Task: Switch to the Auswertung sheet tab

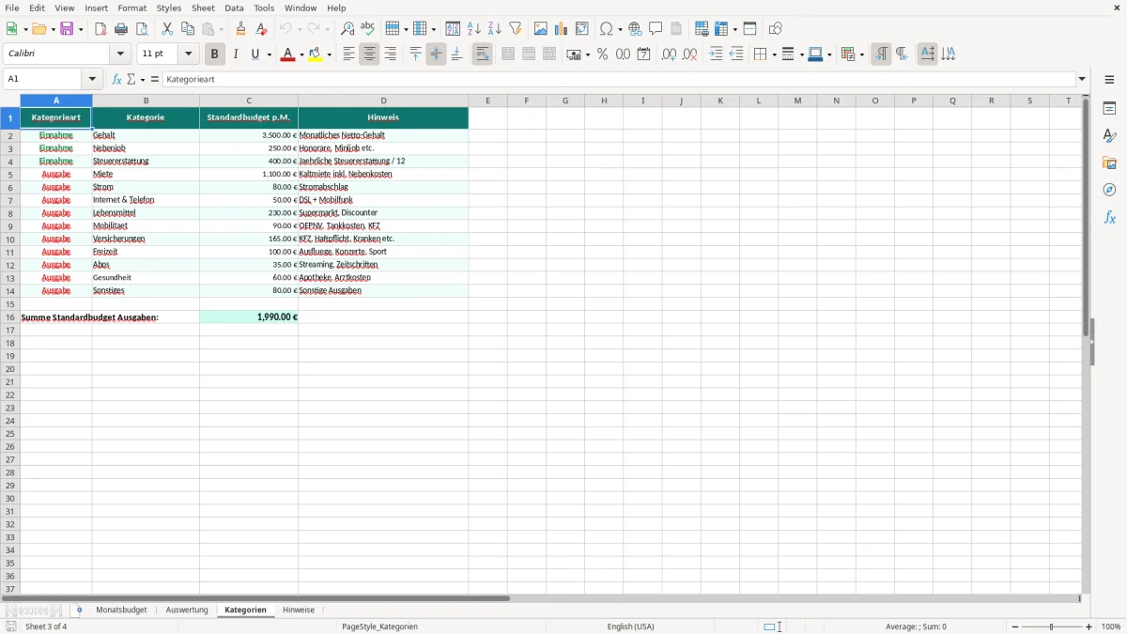Action: [187, 610]
